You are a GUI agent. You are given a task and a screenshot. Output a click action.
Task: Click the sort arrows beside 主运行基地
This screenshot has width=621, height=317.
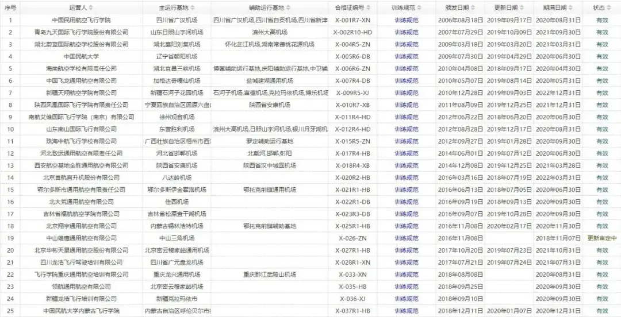pos(191,7)
